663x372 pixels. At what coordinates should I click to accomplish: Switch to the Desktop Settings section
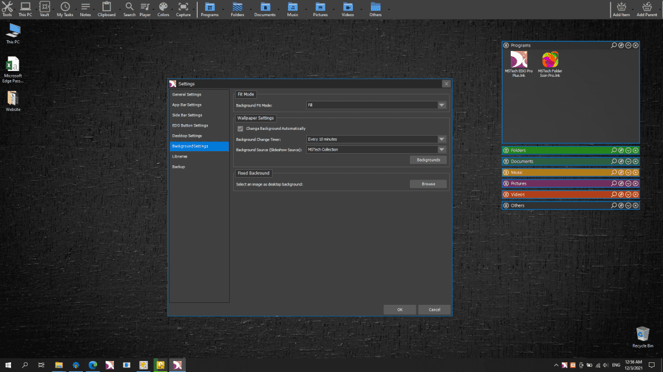point(188,136)
